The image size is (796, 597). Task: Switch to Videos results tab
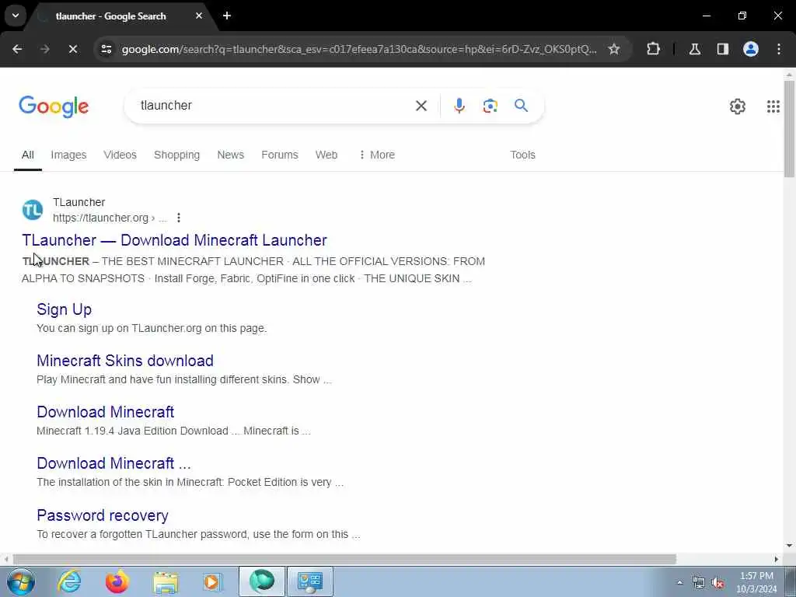tap(120, 155)
